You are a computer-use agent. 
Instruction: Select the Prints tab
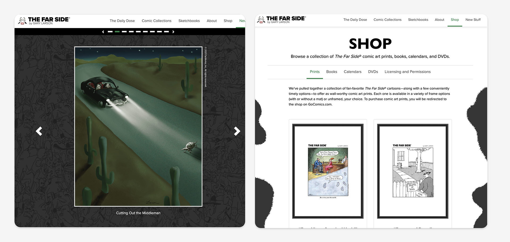pos(315,72)
